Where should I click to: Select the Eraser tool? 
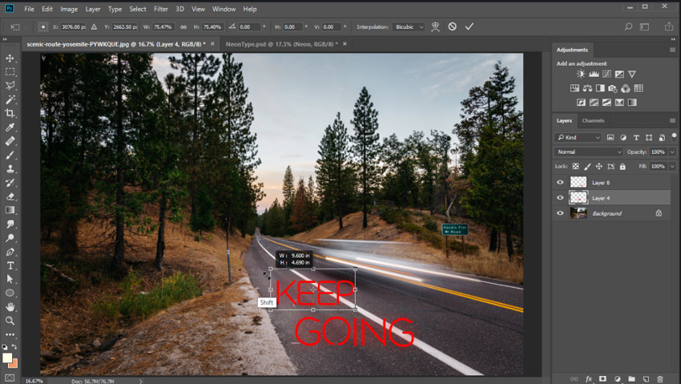point(10,196)
